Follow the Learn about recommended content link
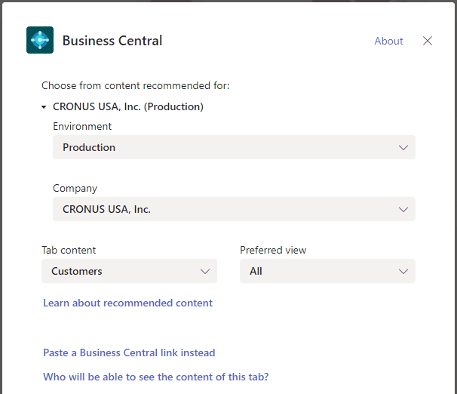Image resolution: width=457 pixels, height=394 pixels. (127, 303)
